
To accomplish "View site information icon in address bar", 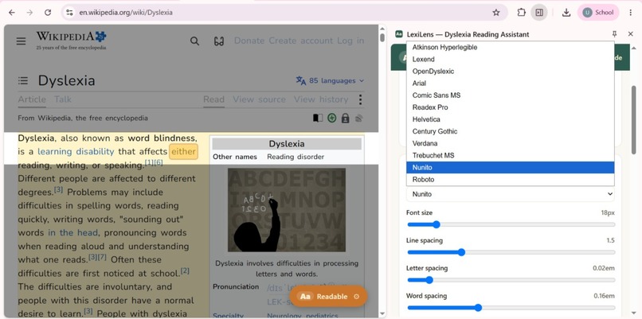I will pyautogui.click(x=69, y=12).
